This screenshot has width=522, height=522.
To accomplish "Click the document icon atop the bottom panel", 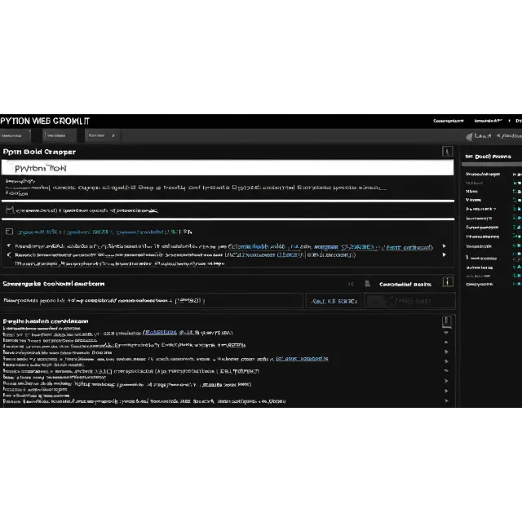I will 446,321.
